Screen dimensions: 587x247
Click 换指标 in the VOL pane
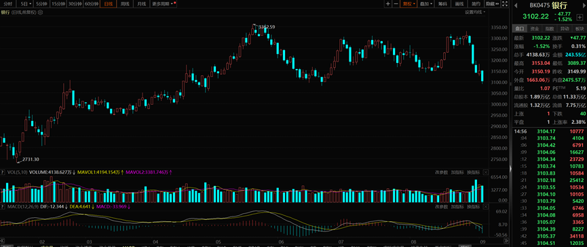click(x=473, y=173)
